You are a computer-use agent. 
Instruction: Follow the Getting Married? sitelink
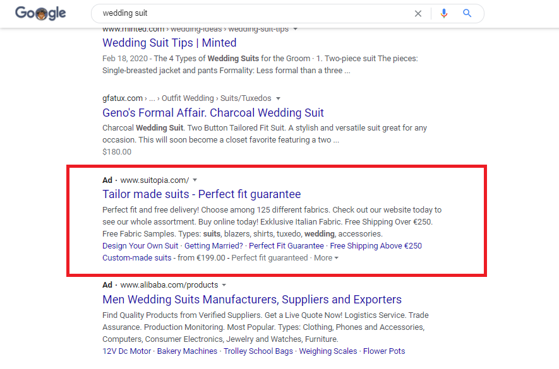213,246
